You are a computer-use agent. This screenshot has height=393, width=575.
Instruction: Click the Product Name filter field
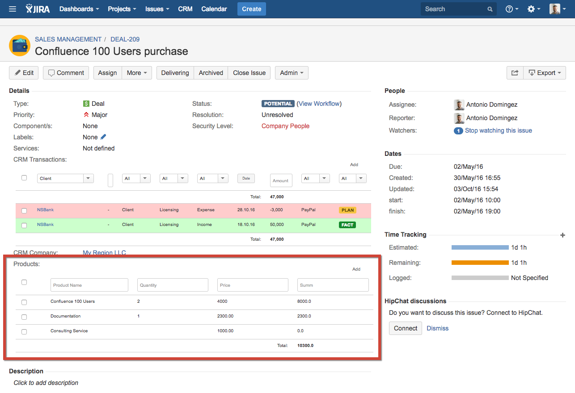click(x=89, y=285)
